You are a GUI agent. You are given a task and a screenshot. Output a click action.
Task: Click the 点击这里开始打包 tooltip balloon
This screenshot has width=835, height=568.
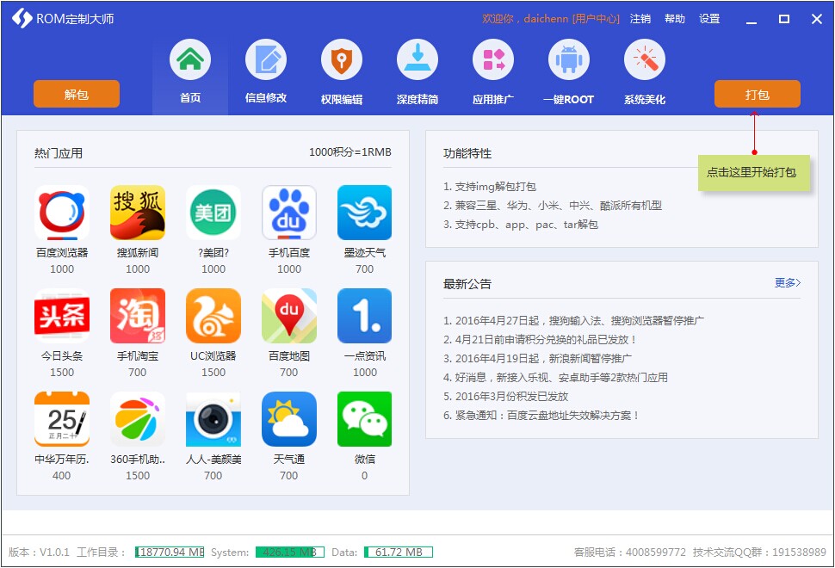[x=755, y=173]
